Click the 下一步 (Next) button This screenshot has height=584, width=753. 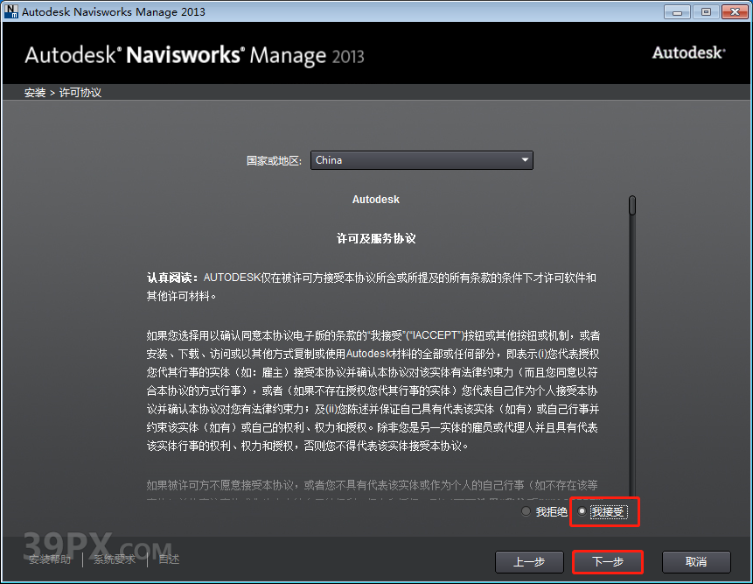(607, 561)
